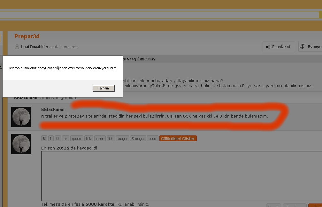Screen dimensions: 322x207
Task: Click the code formatting button
Action: 152,139
